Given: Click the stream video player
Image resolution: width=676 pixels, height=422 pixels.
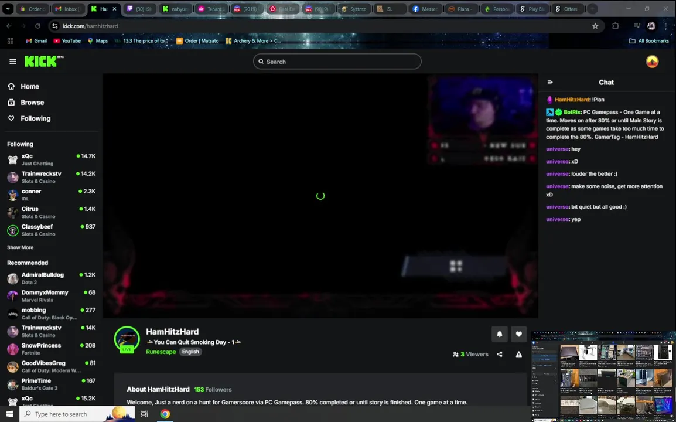Looking at the screenshot, I should coord(320,195).
